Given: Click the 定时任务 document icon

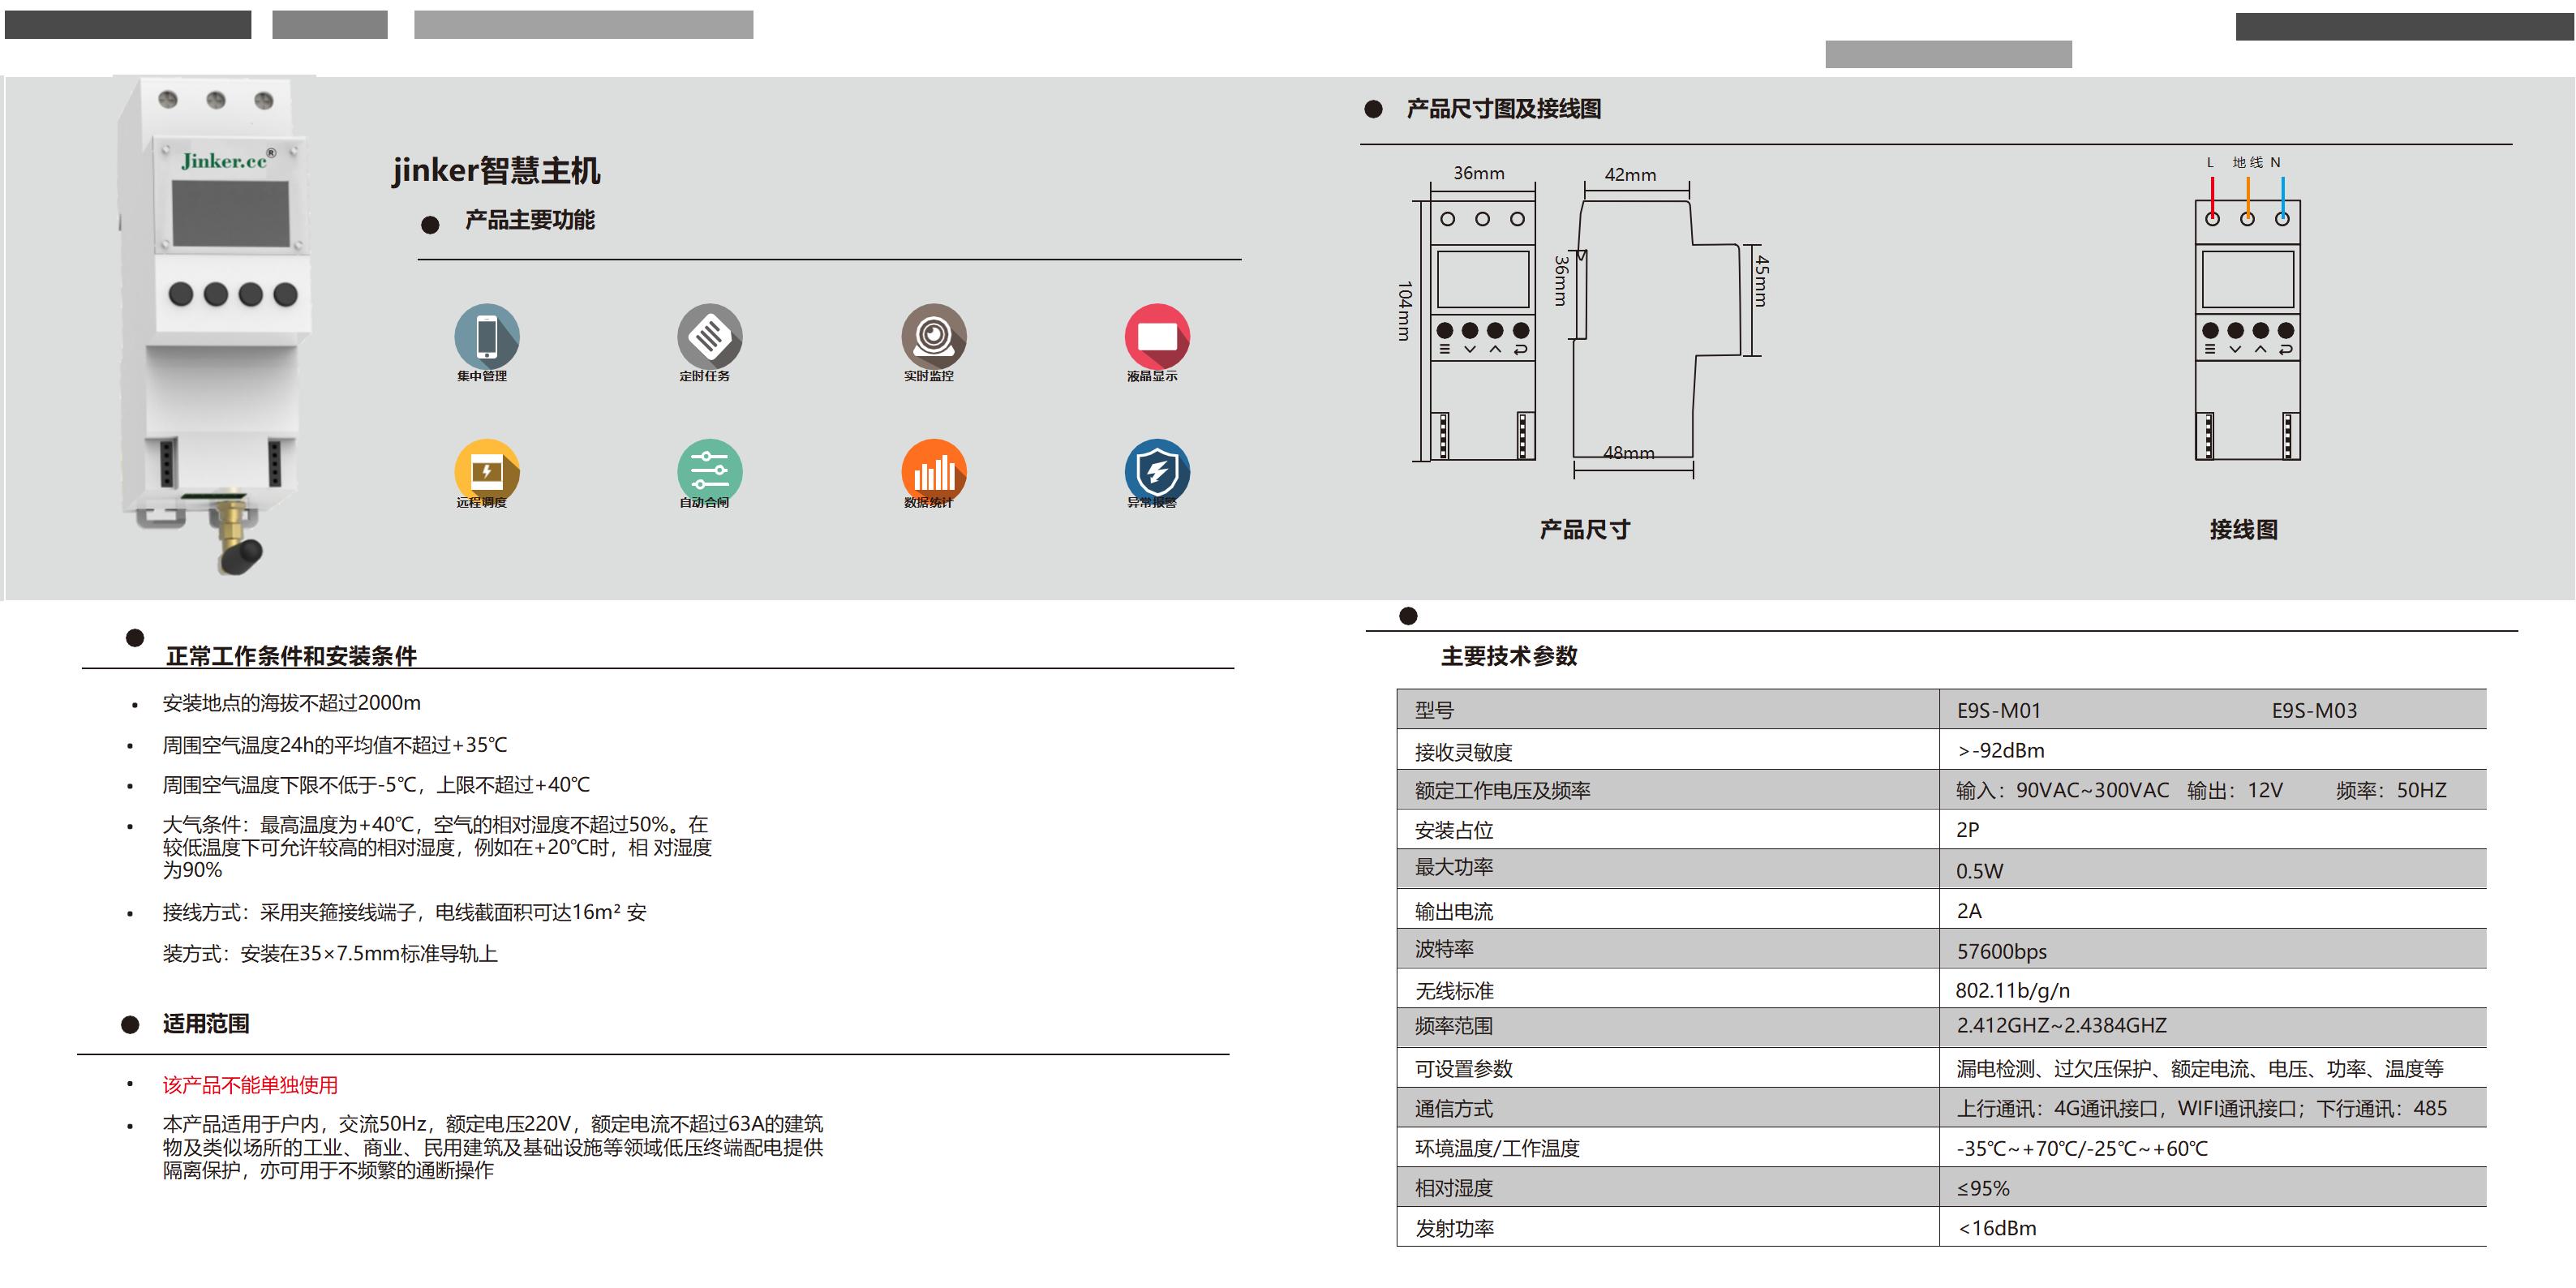Looking at the screenshot, I should click(709, 336).
